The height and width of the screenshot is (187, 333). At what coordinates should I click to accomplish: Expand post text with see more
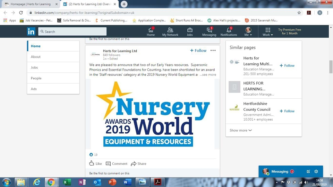click(208, 75)
